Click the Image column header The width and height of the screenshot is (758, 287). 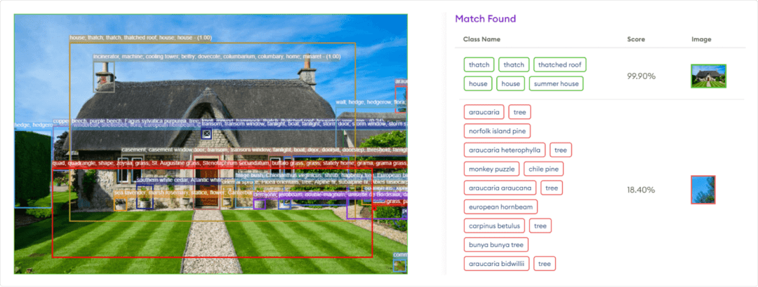702,39
